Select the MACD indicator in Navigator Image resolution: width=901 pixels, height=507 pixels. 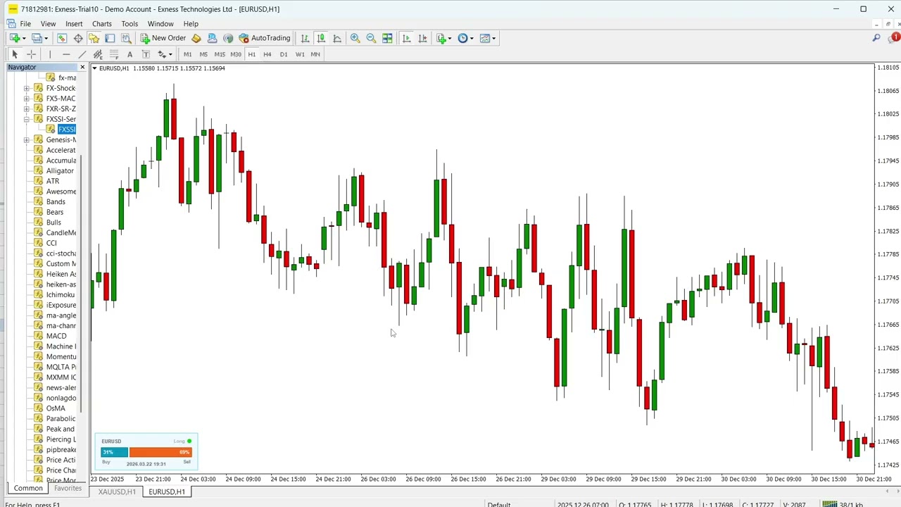(55, 336)
